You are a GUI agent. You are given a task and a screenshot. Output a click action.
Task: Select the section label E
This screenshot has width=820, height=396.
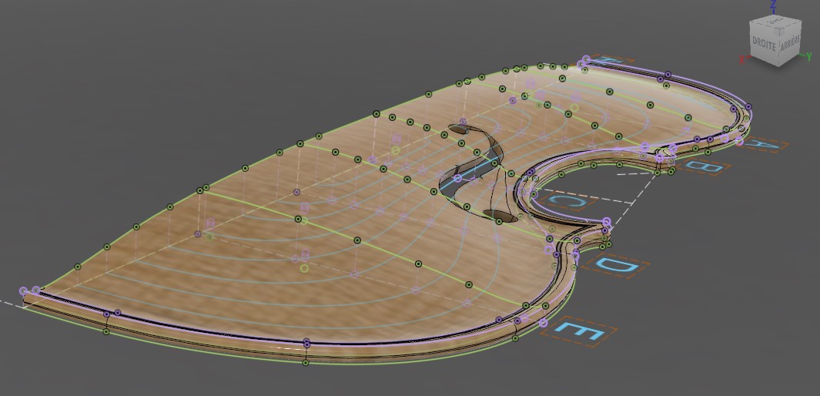(x=579, y=331)
